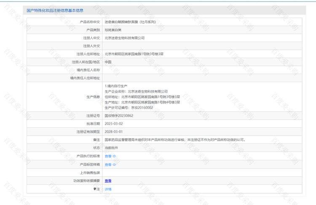This screenshot has width=316, height=205.
Task: Click the marker icon before the 注 label
Action: coord(95,189)
